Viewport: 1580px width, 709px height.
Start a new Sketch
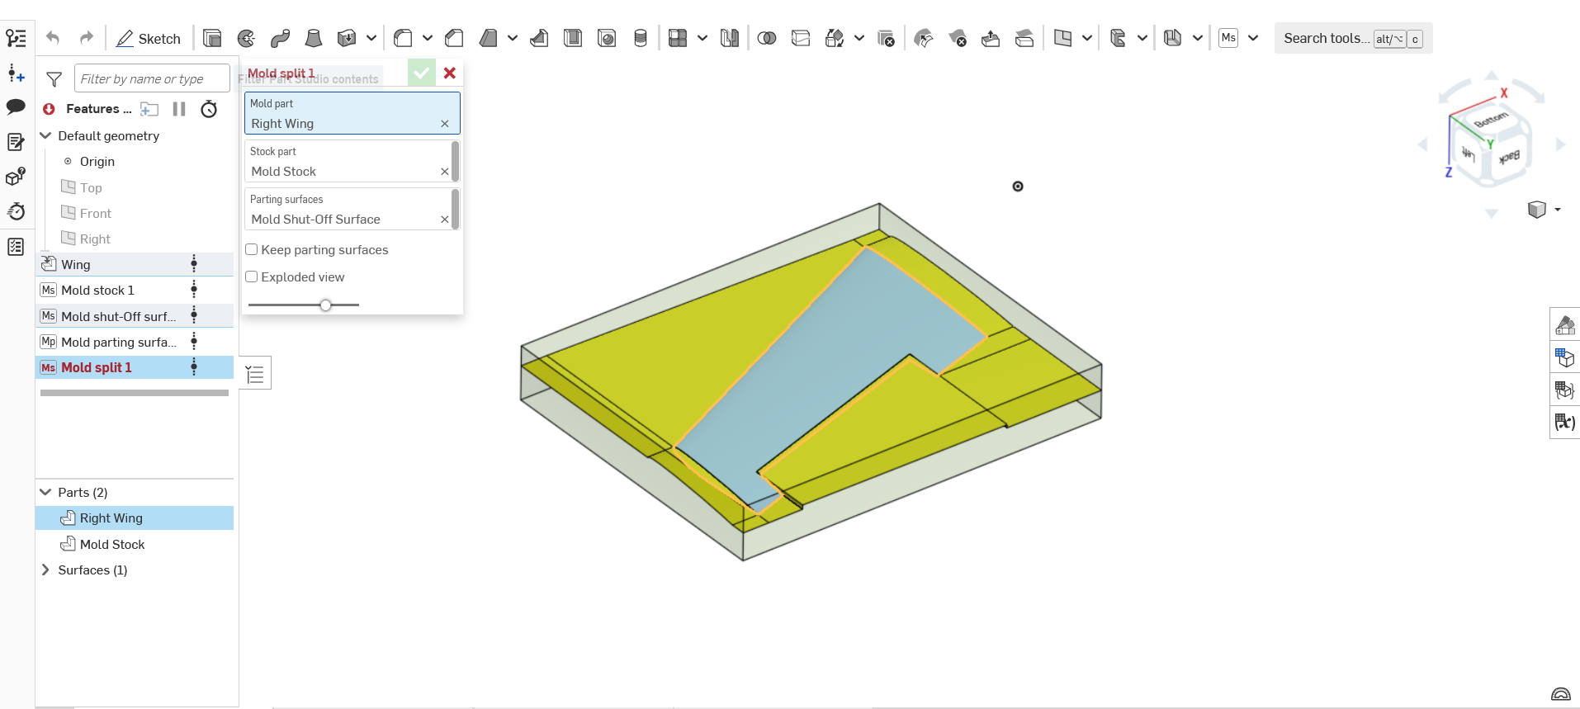[x=149, y=38]
